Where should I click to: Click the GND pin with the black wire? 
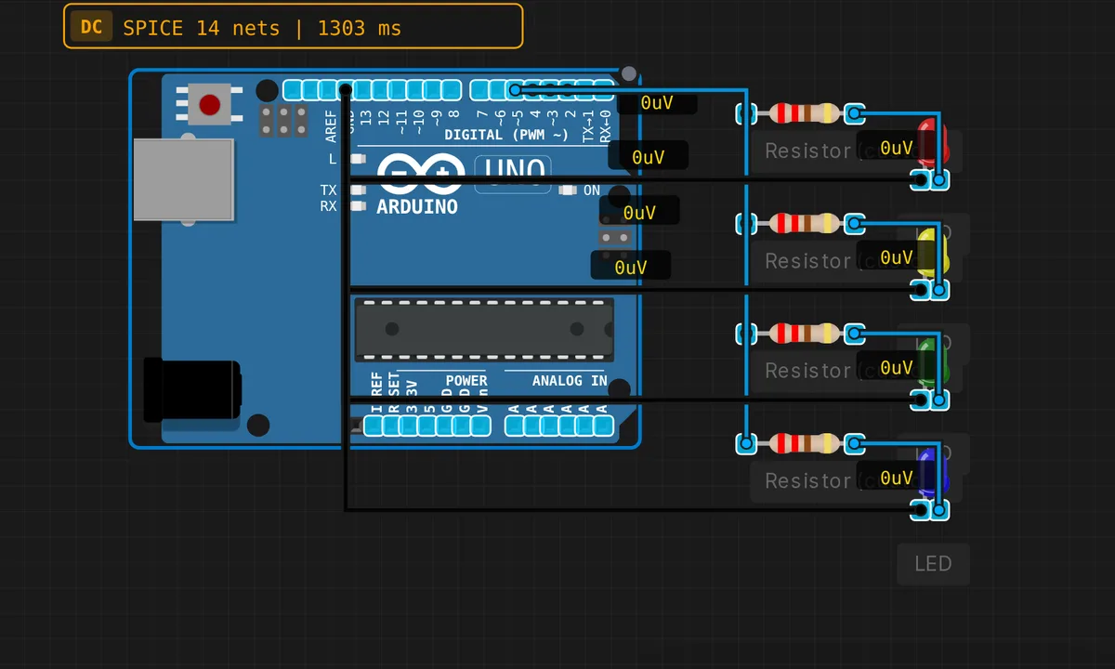[x=345, y=90]
